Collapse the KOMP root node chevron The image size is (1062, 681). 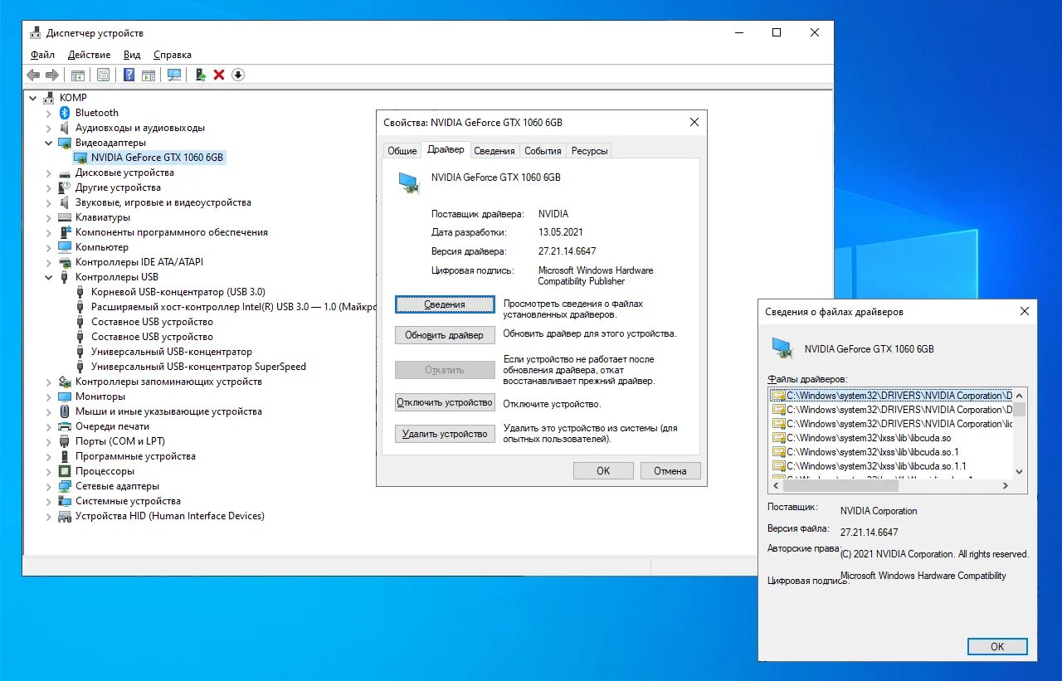point(33,98)
